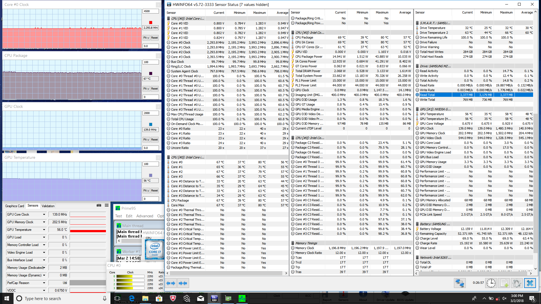Click the 2000 maximum field on GPU Clock graph
Screen dimensions: 541x304
150,113
